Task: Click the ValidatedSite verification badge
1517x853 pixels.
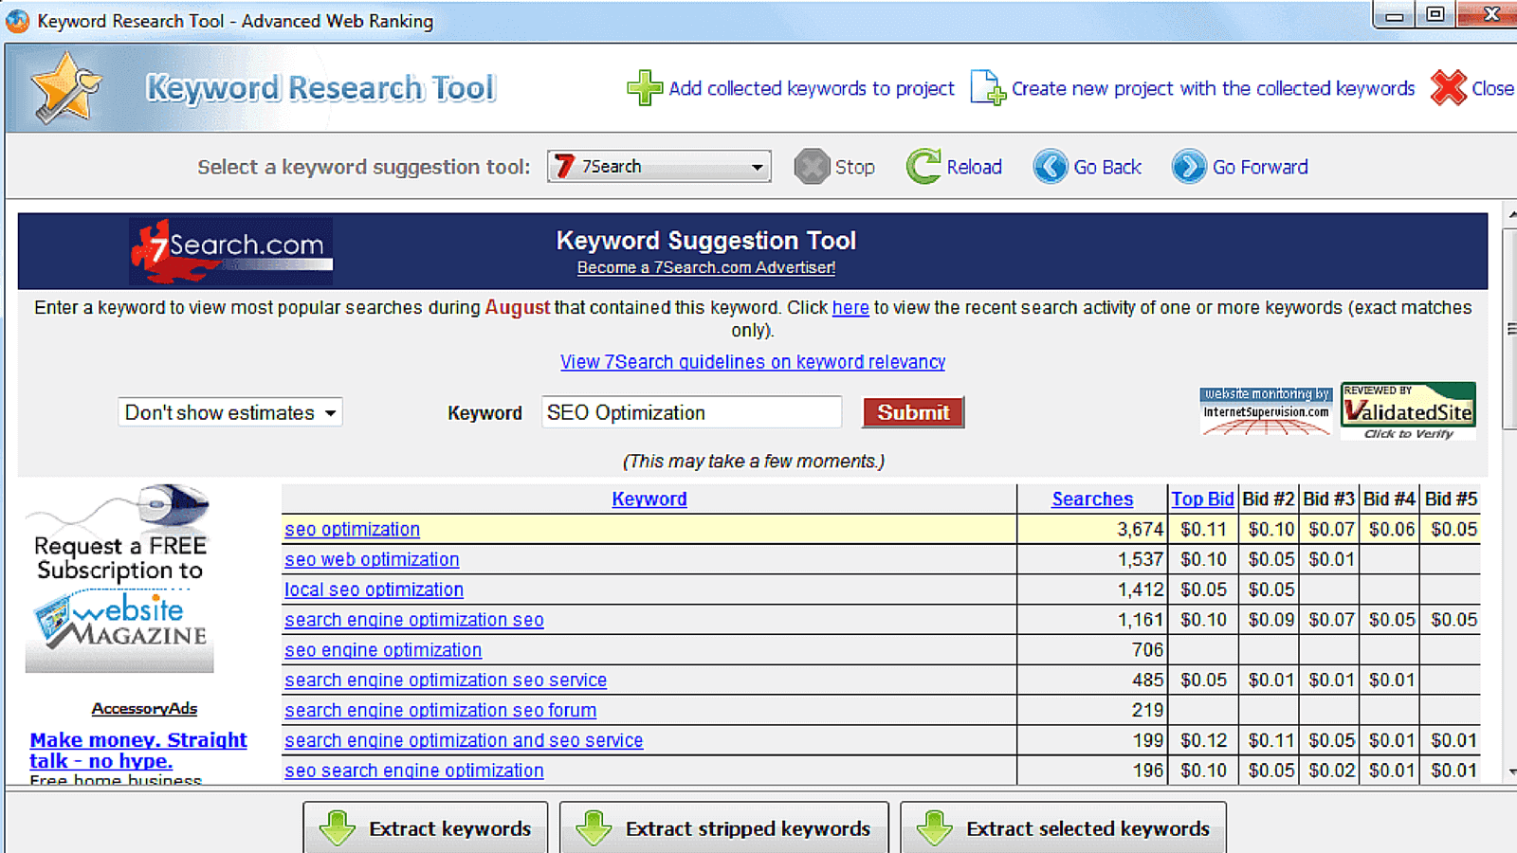Action: coord(1408,410)
